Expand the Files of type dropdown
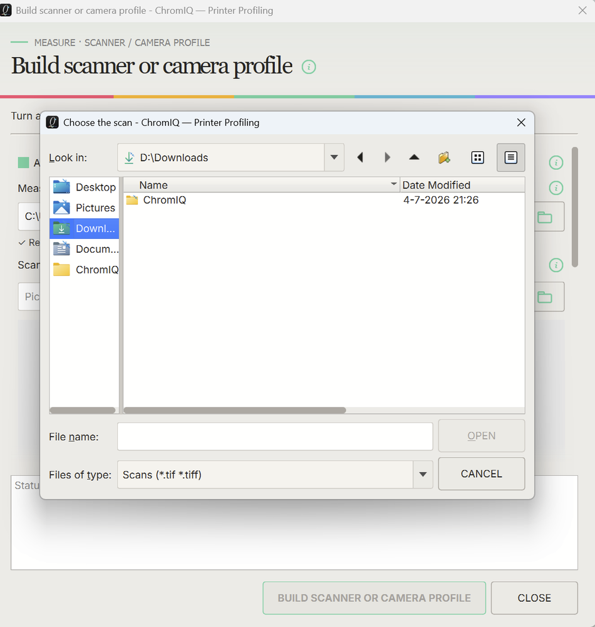This screenshot has height=627, width=595. click(423, 475)
